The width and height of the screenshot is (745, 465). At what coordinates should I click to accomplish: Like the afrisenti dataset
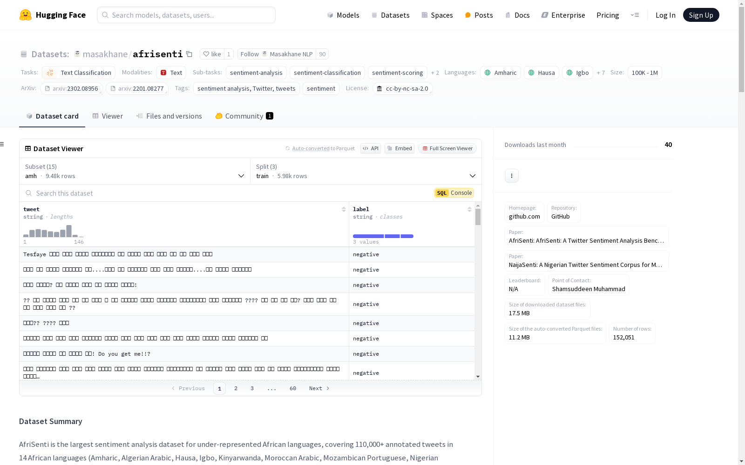click(212, 54)
